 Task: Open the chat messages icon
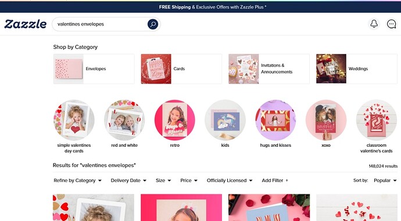pyautogui.click(x=391, y=24)
